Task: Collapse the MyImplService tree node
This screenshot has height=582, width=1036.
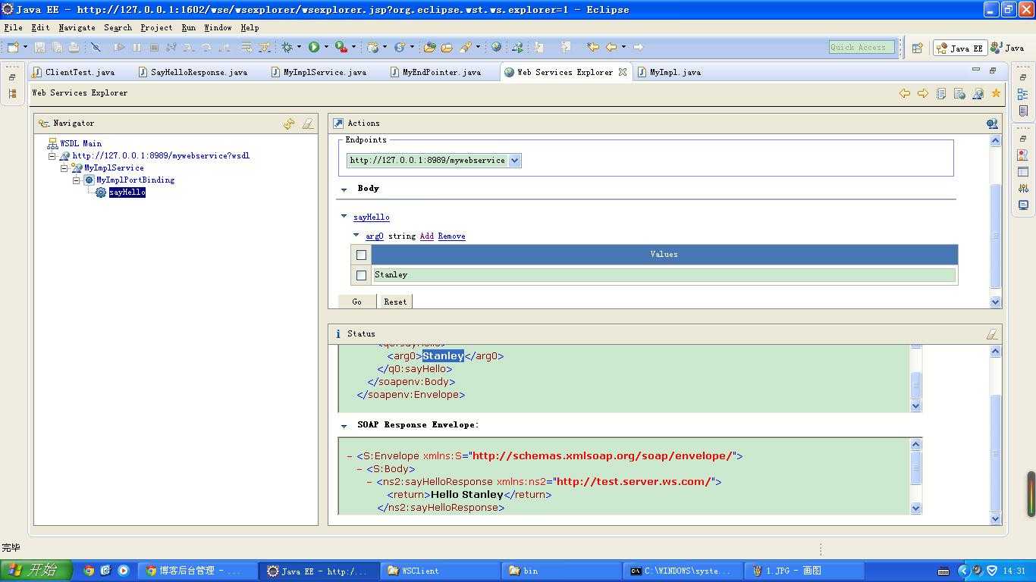Action: 64,168
